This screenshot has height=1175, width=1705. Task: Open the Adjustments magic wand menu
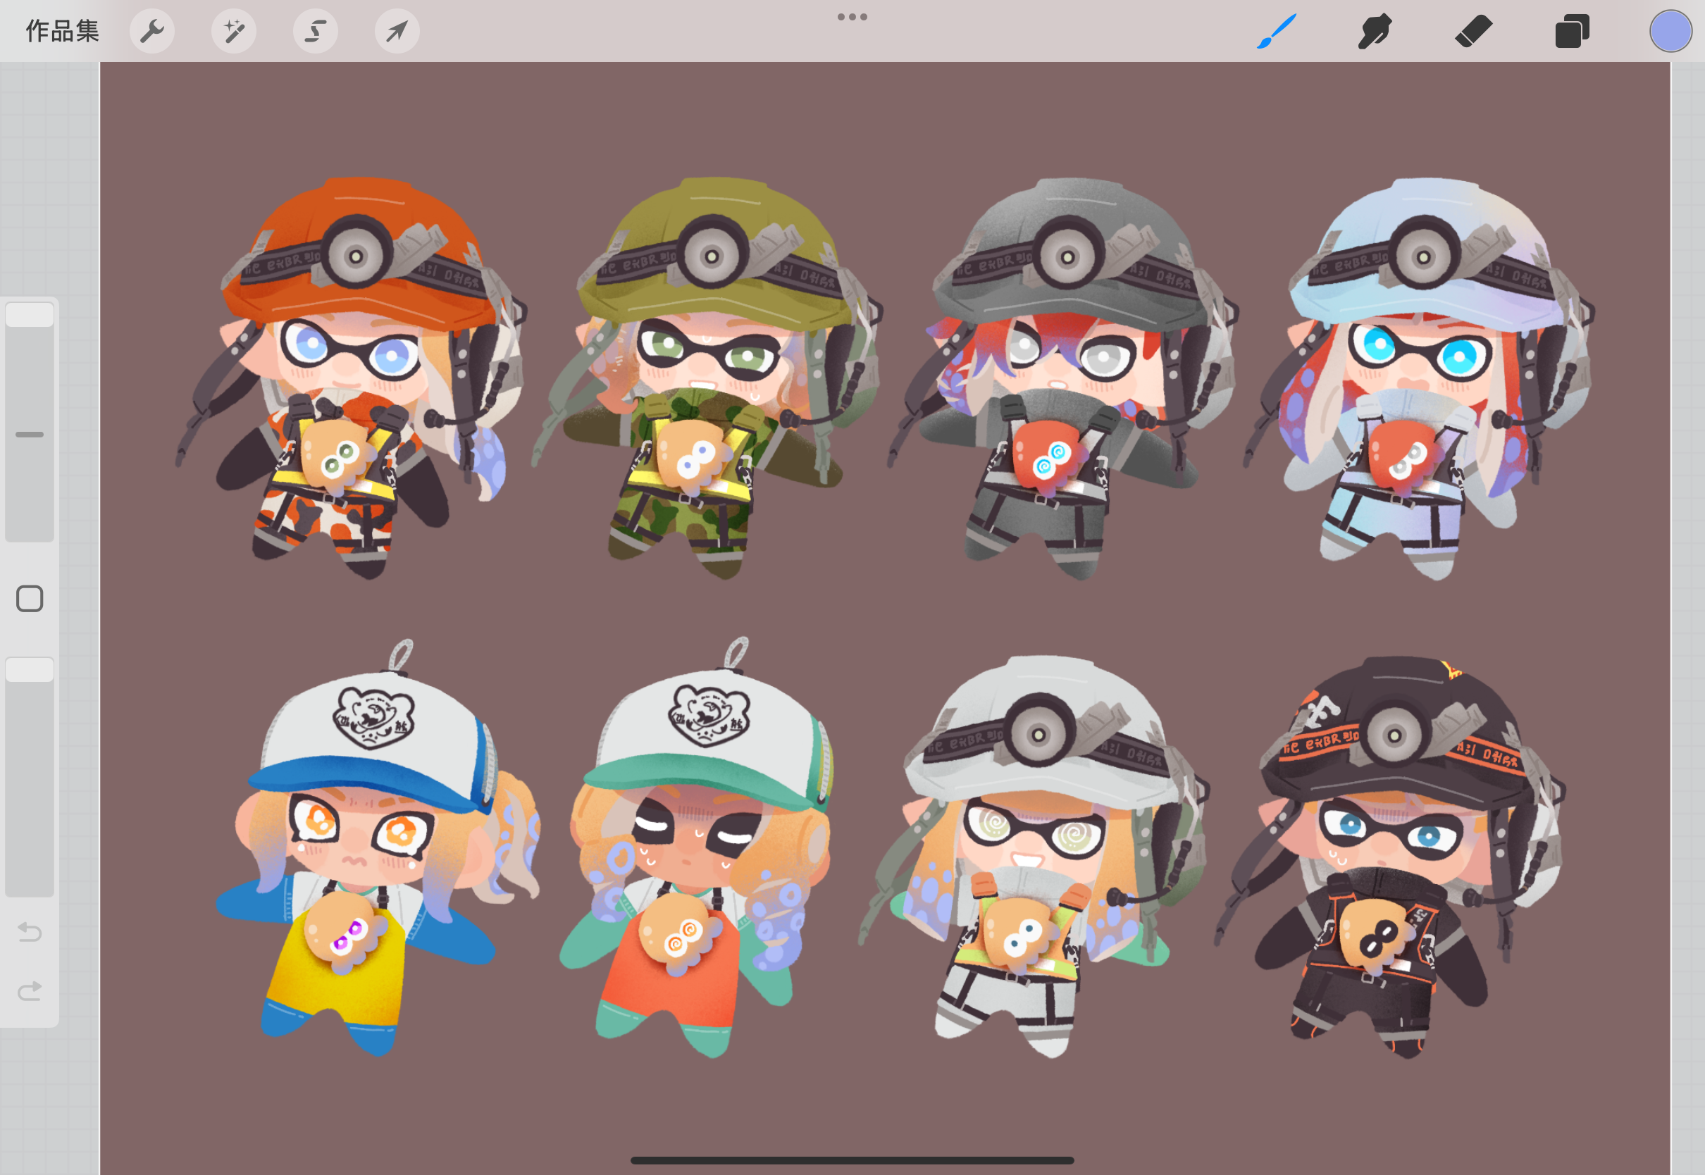pyautogui.click(x=234, y=31)
